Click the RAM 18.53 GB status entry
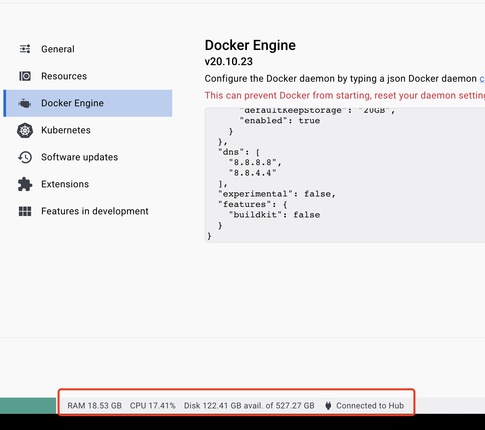This screenshot has width=485, height=430. 95,406
